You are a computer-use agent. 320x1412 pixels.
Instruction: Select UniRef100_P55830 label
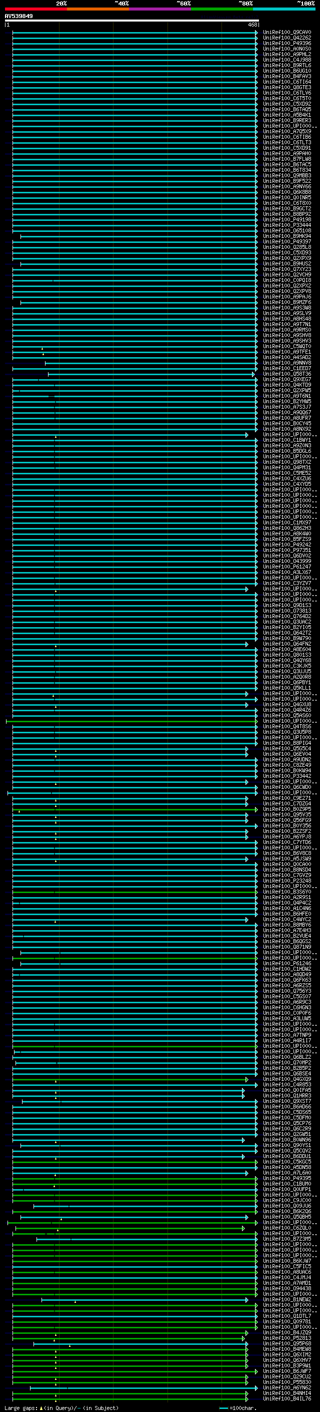pyautogui.click(x=287, y=1382)
